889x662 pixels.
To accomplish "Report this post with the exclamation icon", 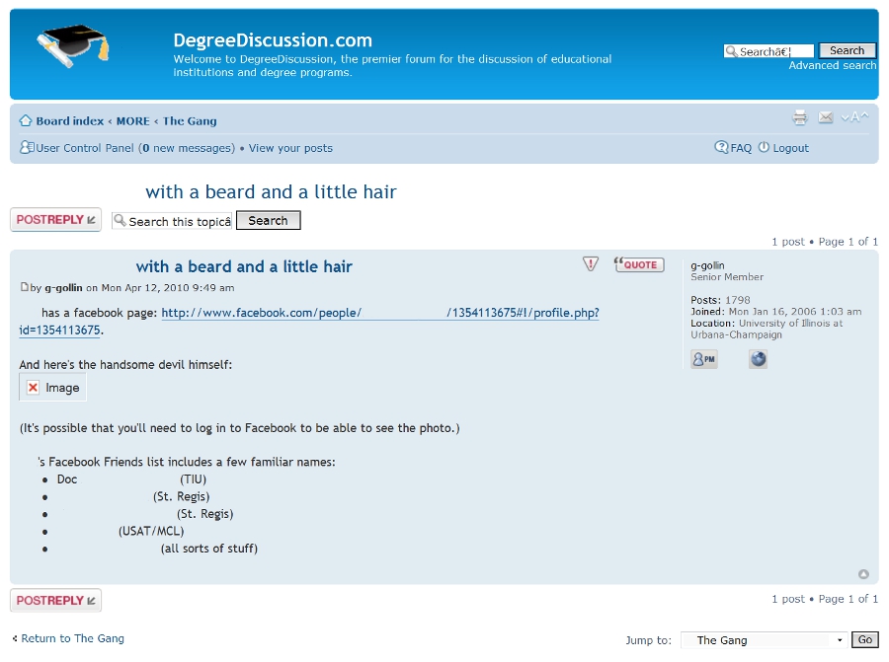I will (591, 264).
